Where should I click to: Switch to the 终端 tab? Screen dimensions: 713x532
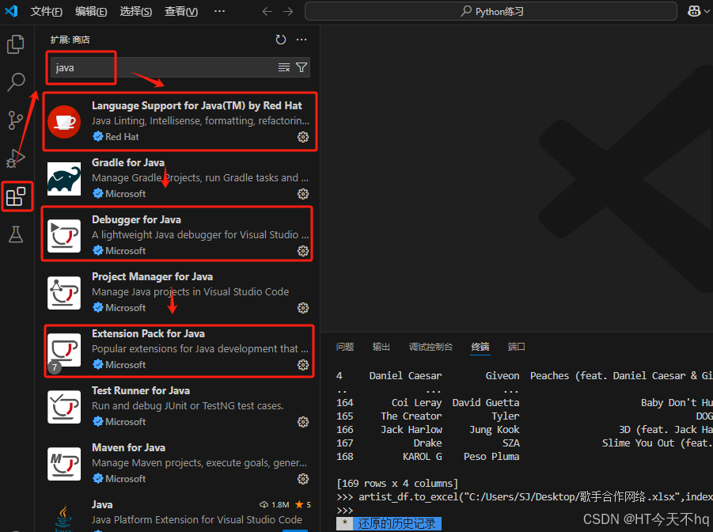pyautogui.click(x=480, y=346)
